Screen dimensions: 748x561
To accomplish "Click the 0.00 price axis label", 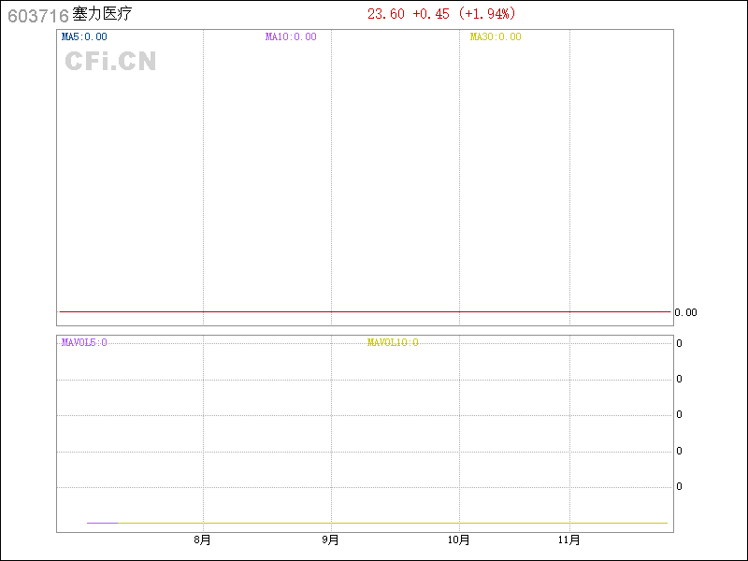I will coord(685,313).
